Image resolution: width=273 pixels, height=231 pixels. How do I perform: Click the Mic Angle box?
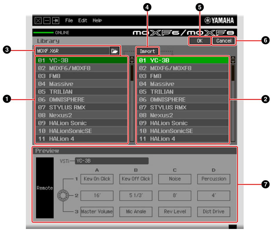pyautogui.click(x=136, y=212)
